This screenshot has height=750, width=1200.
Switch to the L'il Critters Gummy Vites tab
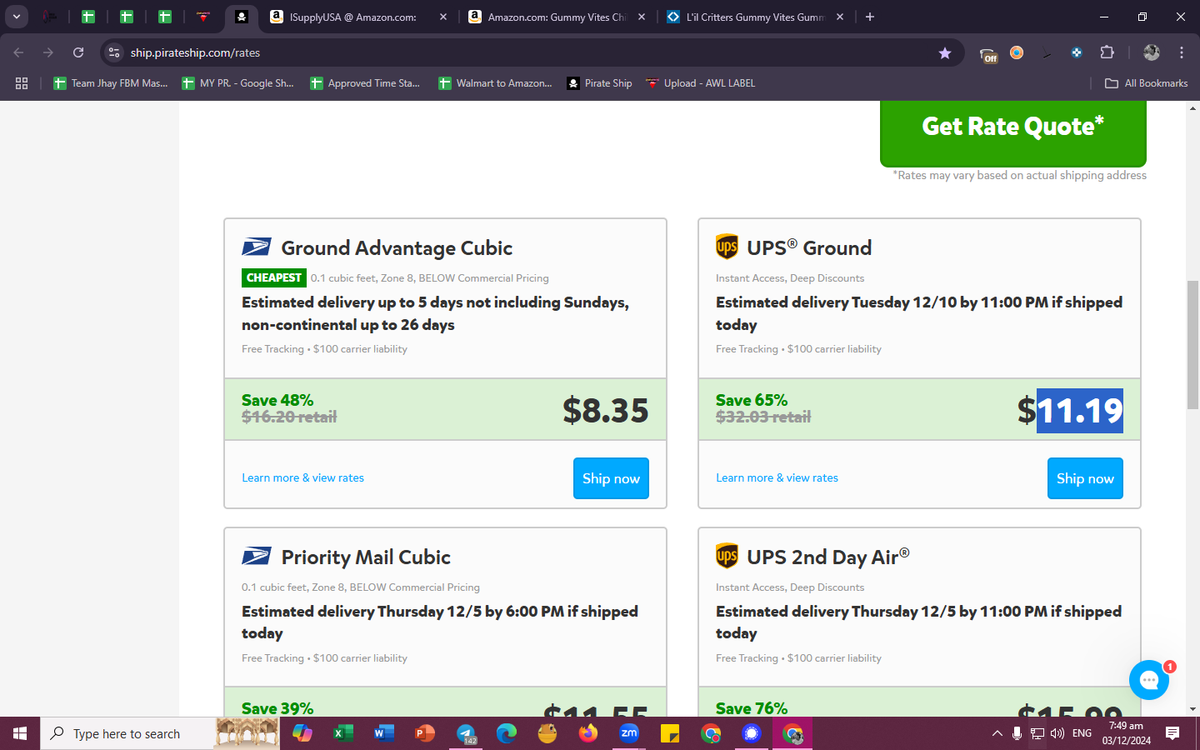click(x=755, y=17)
